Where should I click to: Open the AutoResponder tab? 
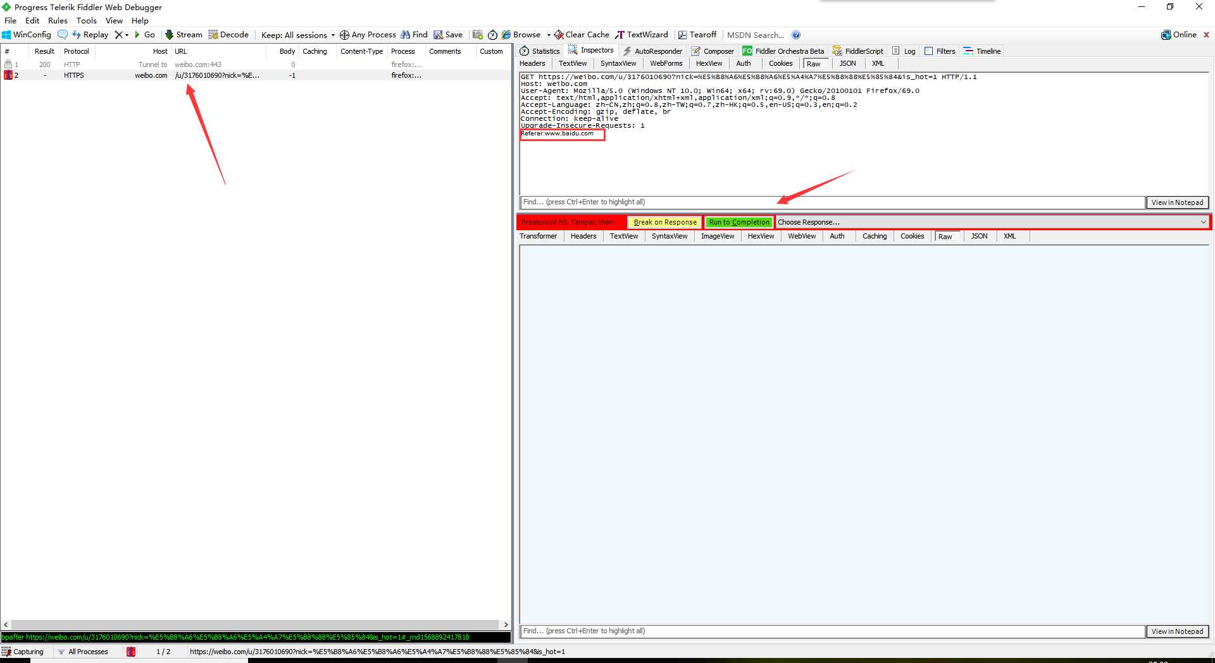652,51
